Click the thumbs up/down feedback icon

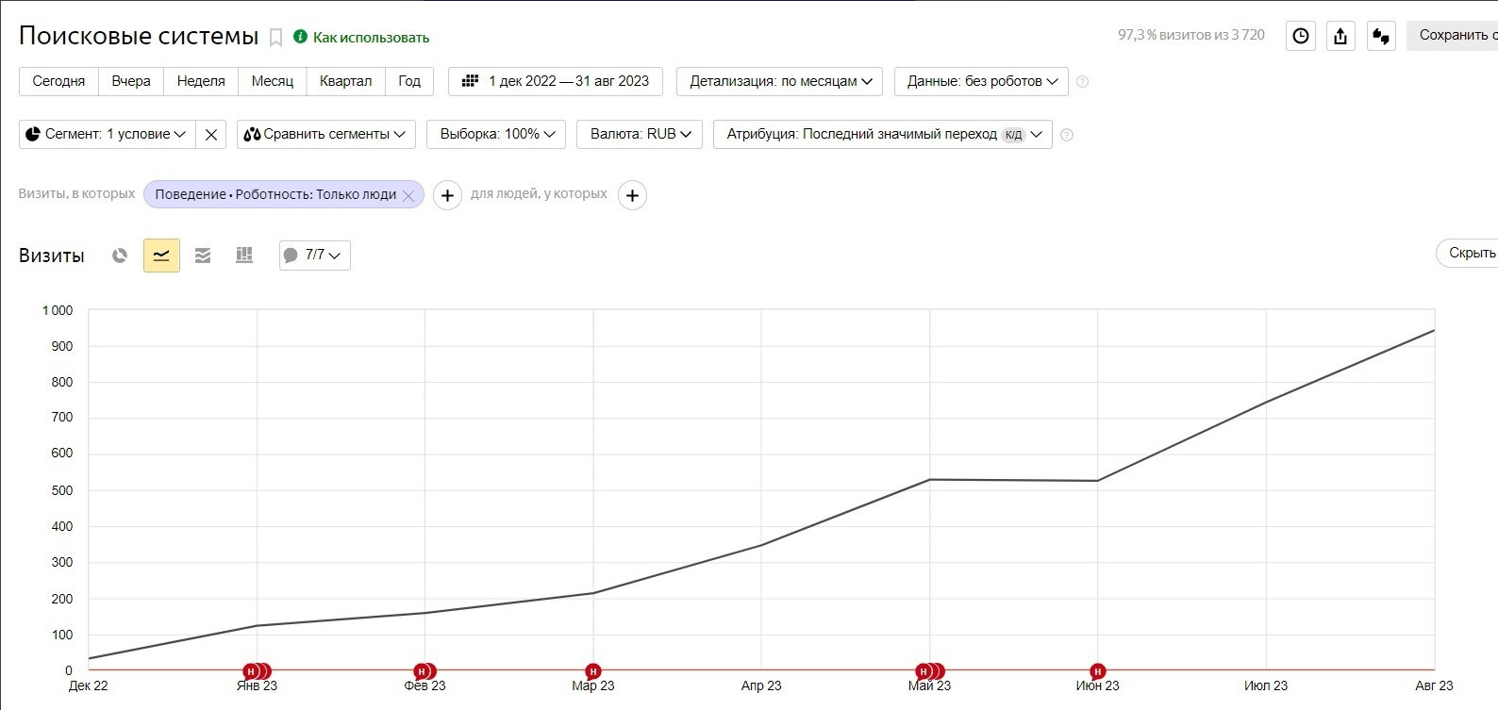coord(1381,36)
